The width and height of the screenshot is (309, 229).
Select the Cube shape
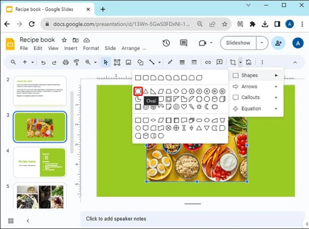222,99
